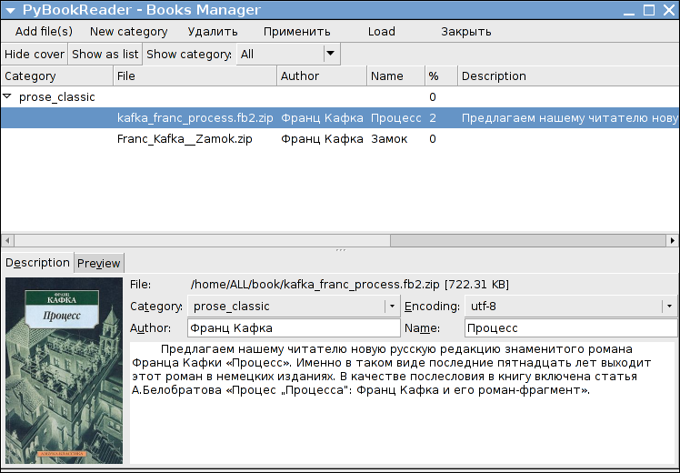Click the Закрыть toolbar button
The image size is (680, 473).
465,32
